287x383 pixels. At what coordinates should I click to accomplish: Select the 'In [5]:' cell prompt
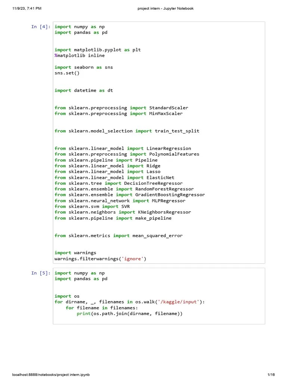click(x=41, y=273)
